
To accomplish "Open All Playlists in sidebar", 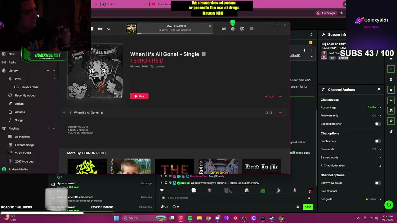I will pos(22,137).
